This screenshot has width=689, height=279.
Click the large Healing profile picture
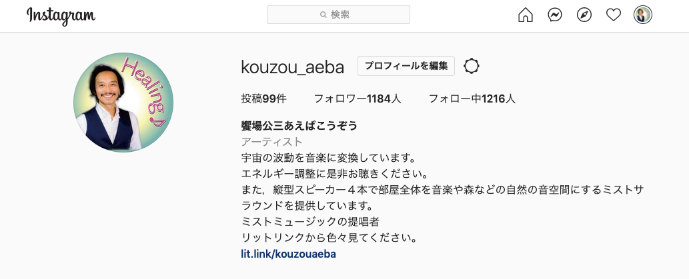point(123,103)
